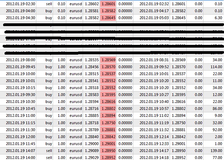Click profit value 114.00

click(216, 67)
